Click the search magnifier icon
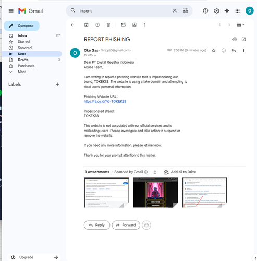 [x=73, y=10]
